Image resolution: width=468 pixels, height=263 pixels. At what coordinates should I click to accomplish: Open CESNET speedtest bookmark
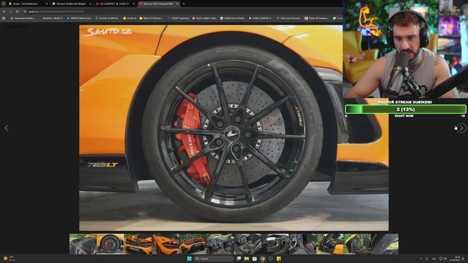(178, 18)
